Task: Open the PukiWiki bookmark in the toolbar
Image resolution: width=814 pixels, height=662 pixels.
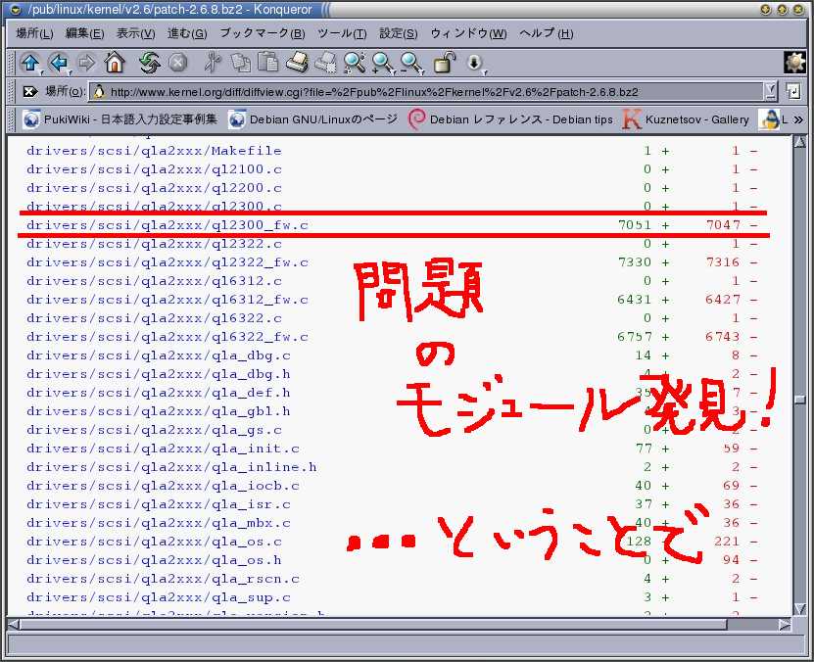Action: 120,119
